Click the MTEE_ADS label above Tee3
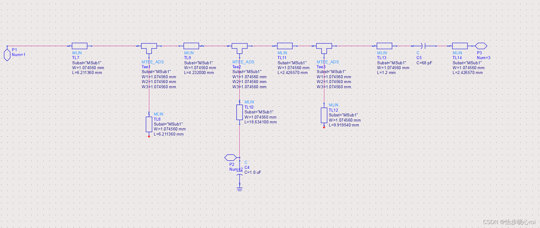This screenshot has width=540, height=228. point(328,62)
